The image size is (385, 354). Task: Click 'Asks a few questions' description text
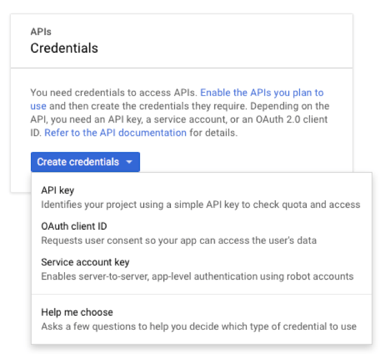(198, 327)
